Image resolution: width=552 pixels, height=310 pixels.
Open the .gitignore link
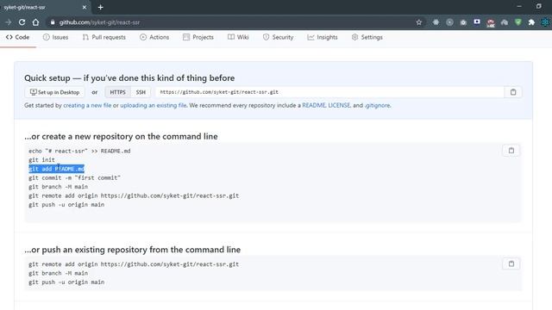[378, 105]
